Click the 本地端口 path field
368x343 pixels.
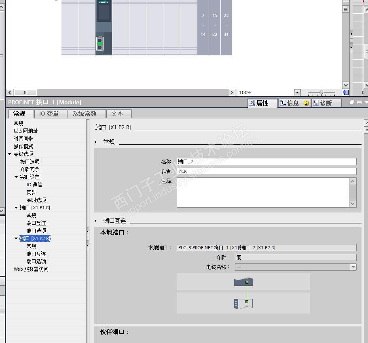click(x=266, y=248)
